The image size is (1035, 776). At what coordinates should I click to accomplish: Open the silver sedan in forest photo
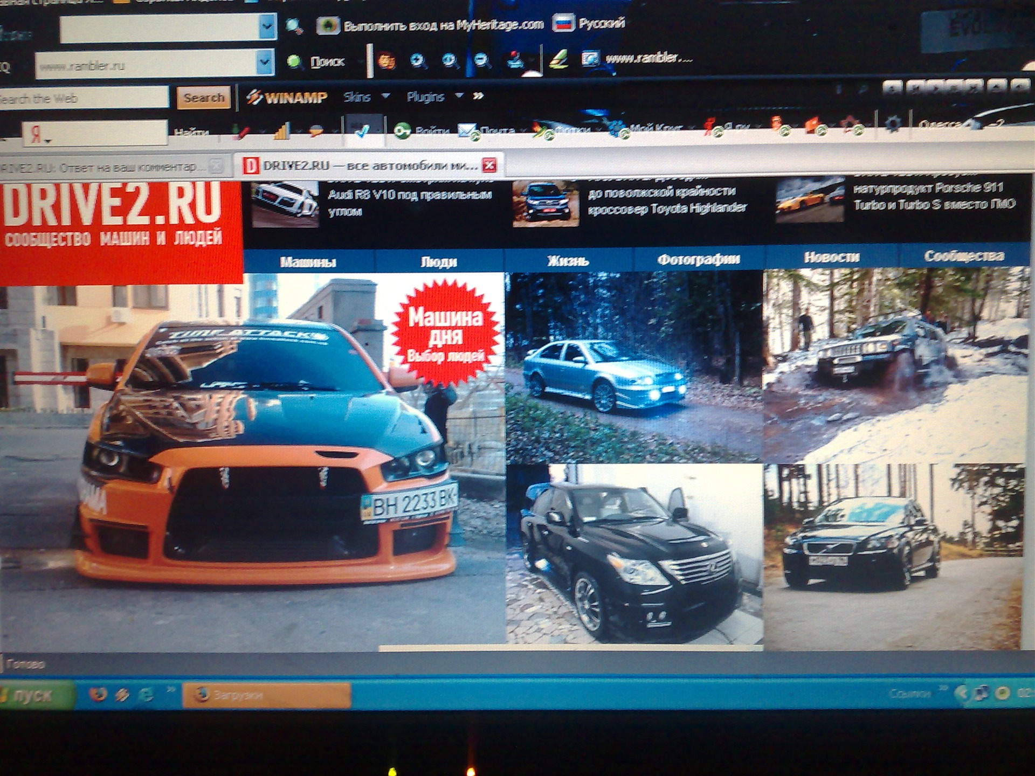(634, 366)
